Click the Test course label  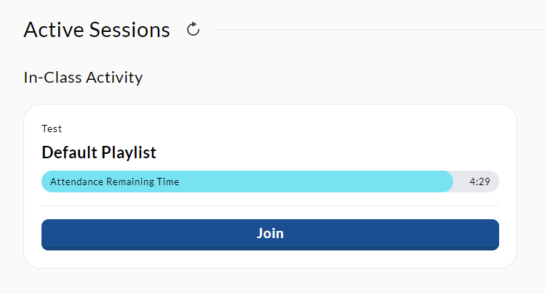pyautogui.click(x=52, y=128)
